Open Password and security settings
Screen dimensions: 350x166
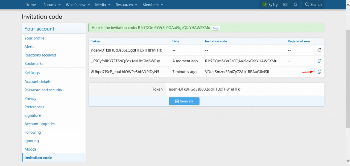click(43, 90)
